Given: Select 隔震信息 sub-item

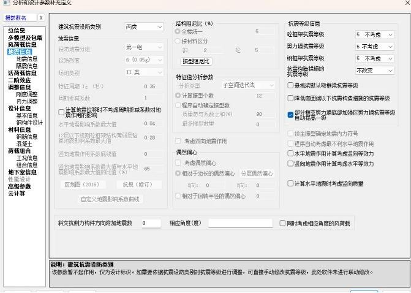Looking at the screenshot, I should (x=27, y=66).
